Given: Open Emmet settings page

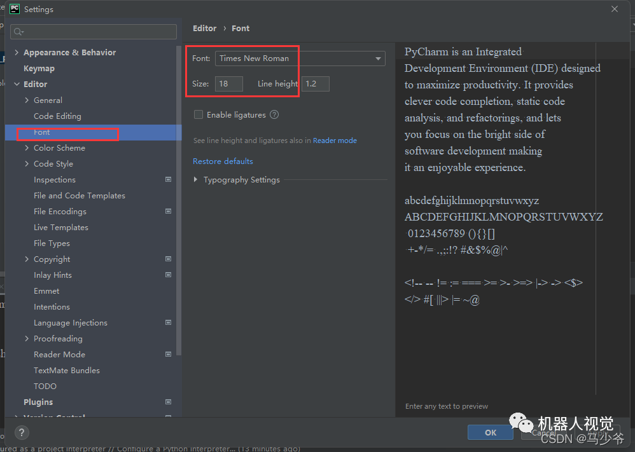Looking at the screenshot, I should [x=46, y=291].
